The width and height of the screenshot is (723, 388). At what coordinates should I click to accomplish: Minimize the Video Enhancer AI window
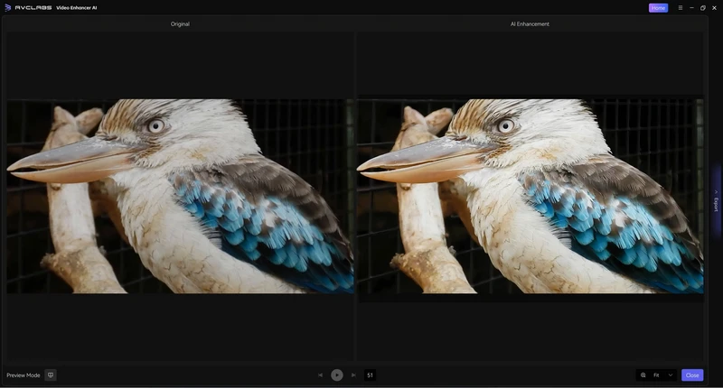[691, 8]
